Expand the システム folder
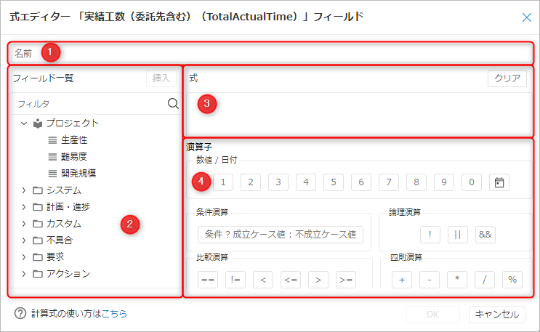 click(24, 190)
